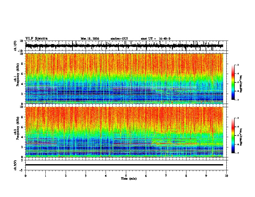Screen dimensions: 255x197
Task: Select the "Mar.18, 2026" date label
Action: tap(90, 39)
